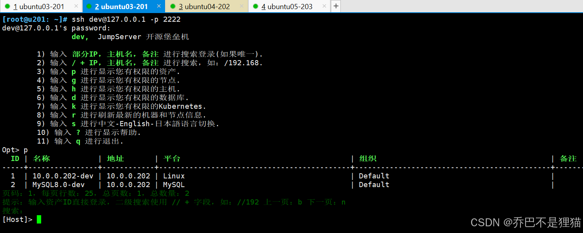Click the 备注 column header
Viewport: 583px width, 233px height.
click(568, 159)
